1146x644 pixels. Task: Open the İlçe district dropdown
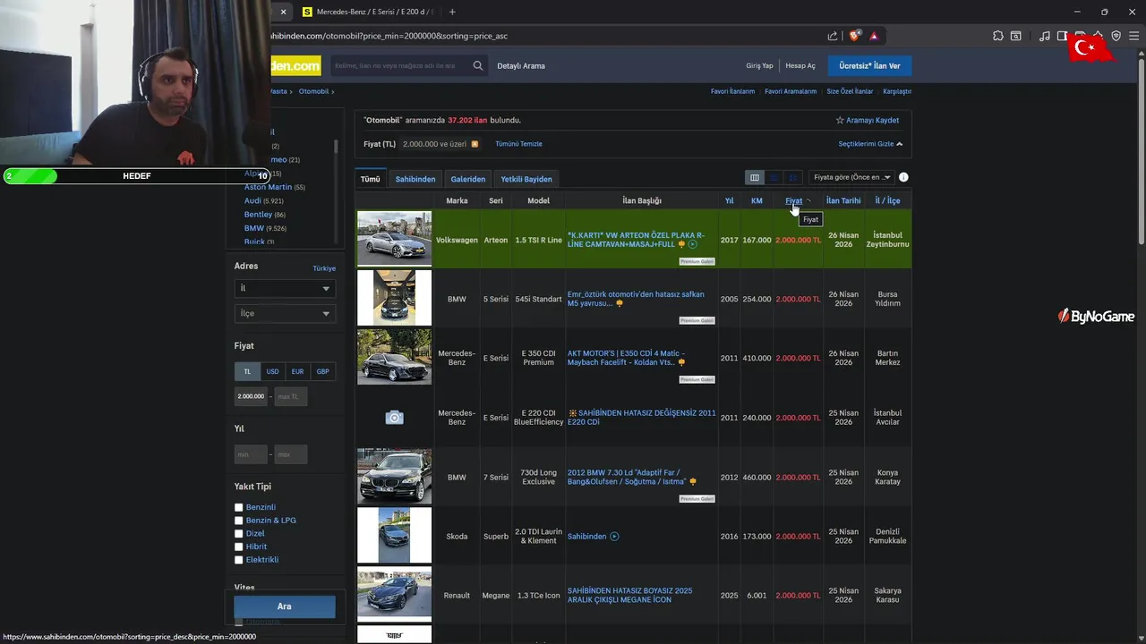pyautogui.click(x=285, y=313)
